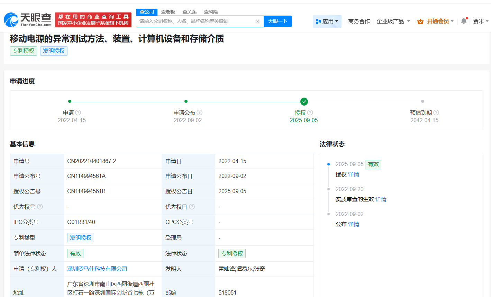Open the notification bell
The width and height of the screenshot is (491, 297).
(x=464, y=20)
